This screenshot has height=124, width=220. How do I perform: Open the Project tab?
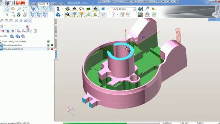coord(33,4)
